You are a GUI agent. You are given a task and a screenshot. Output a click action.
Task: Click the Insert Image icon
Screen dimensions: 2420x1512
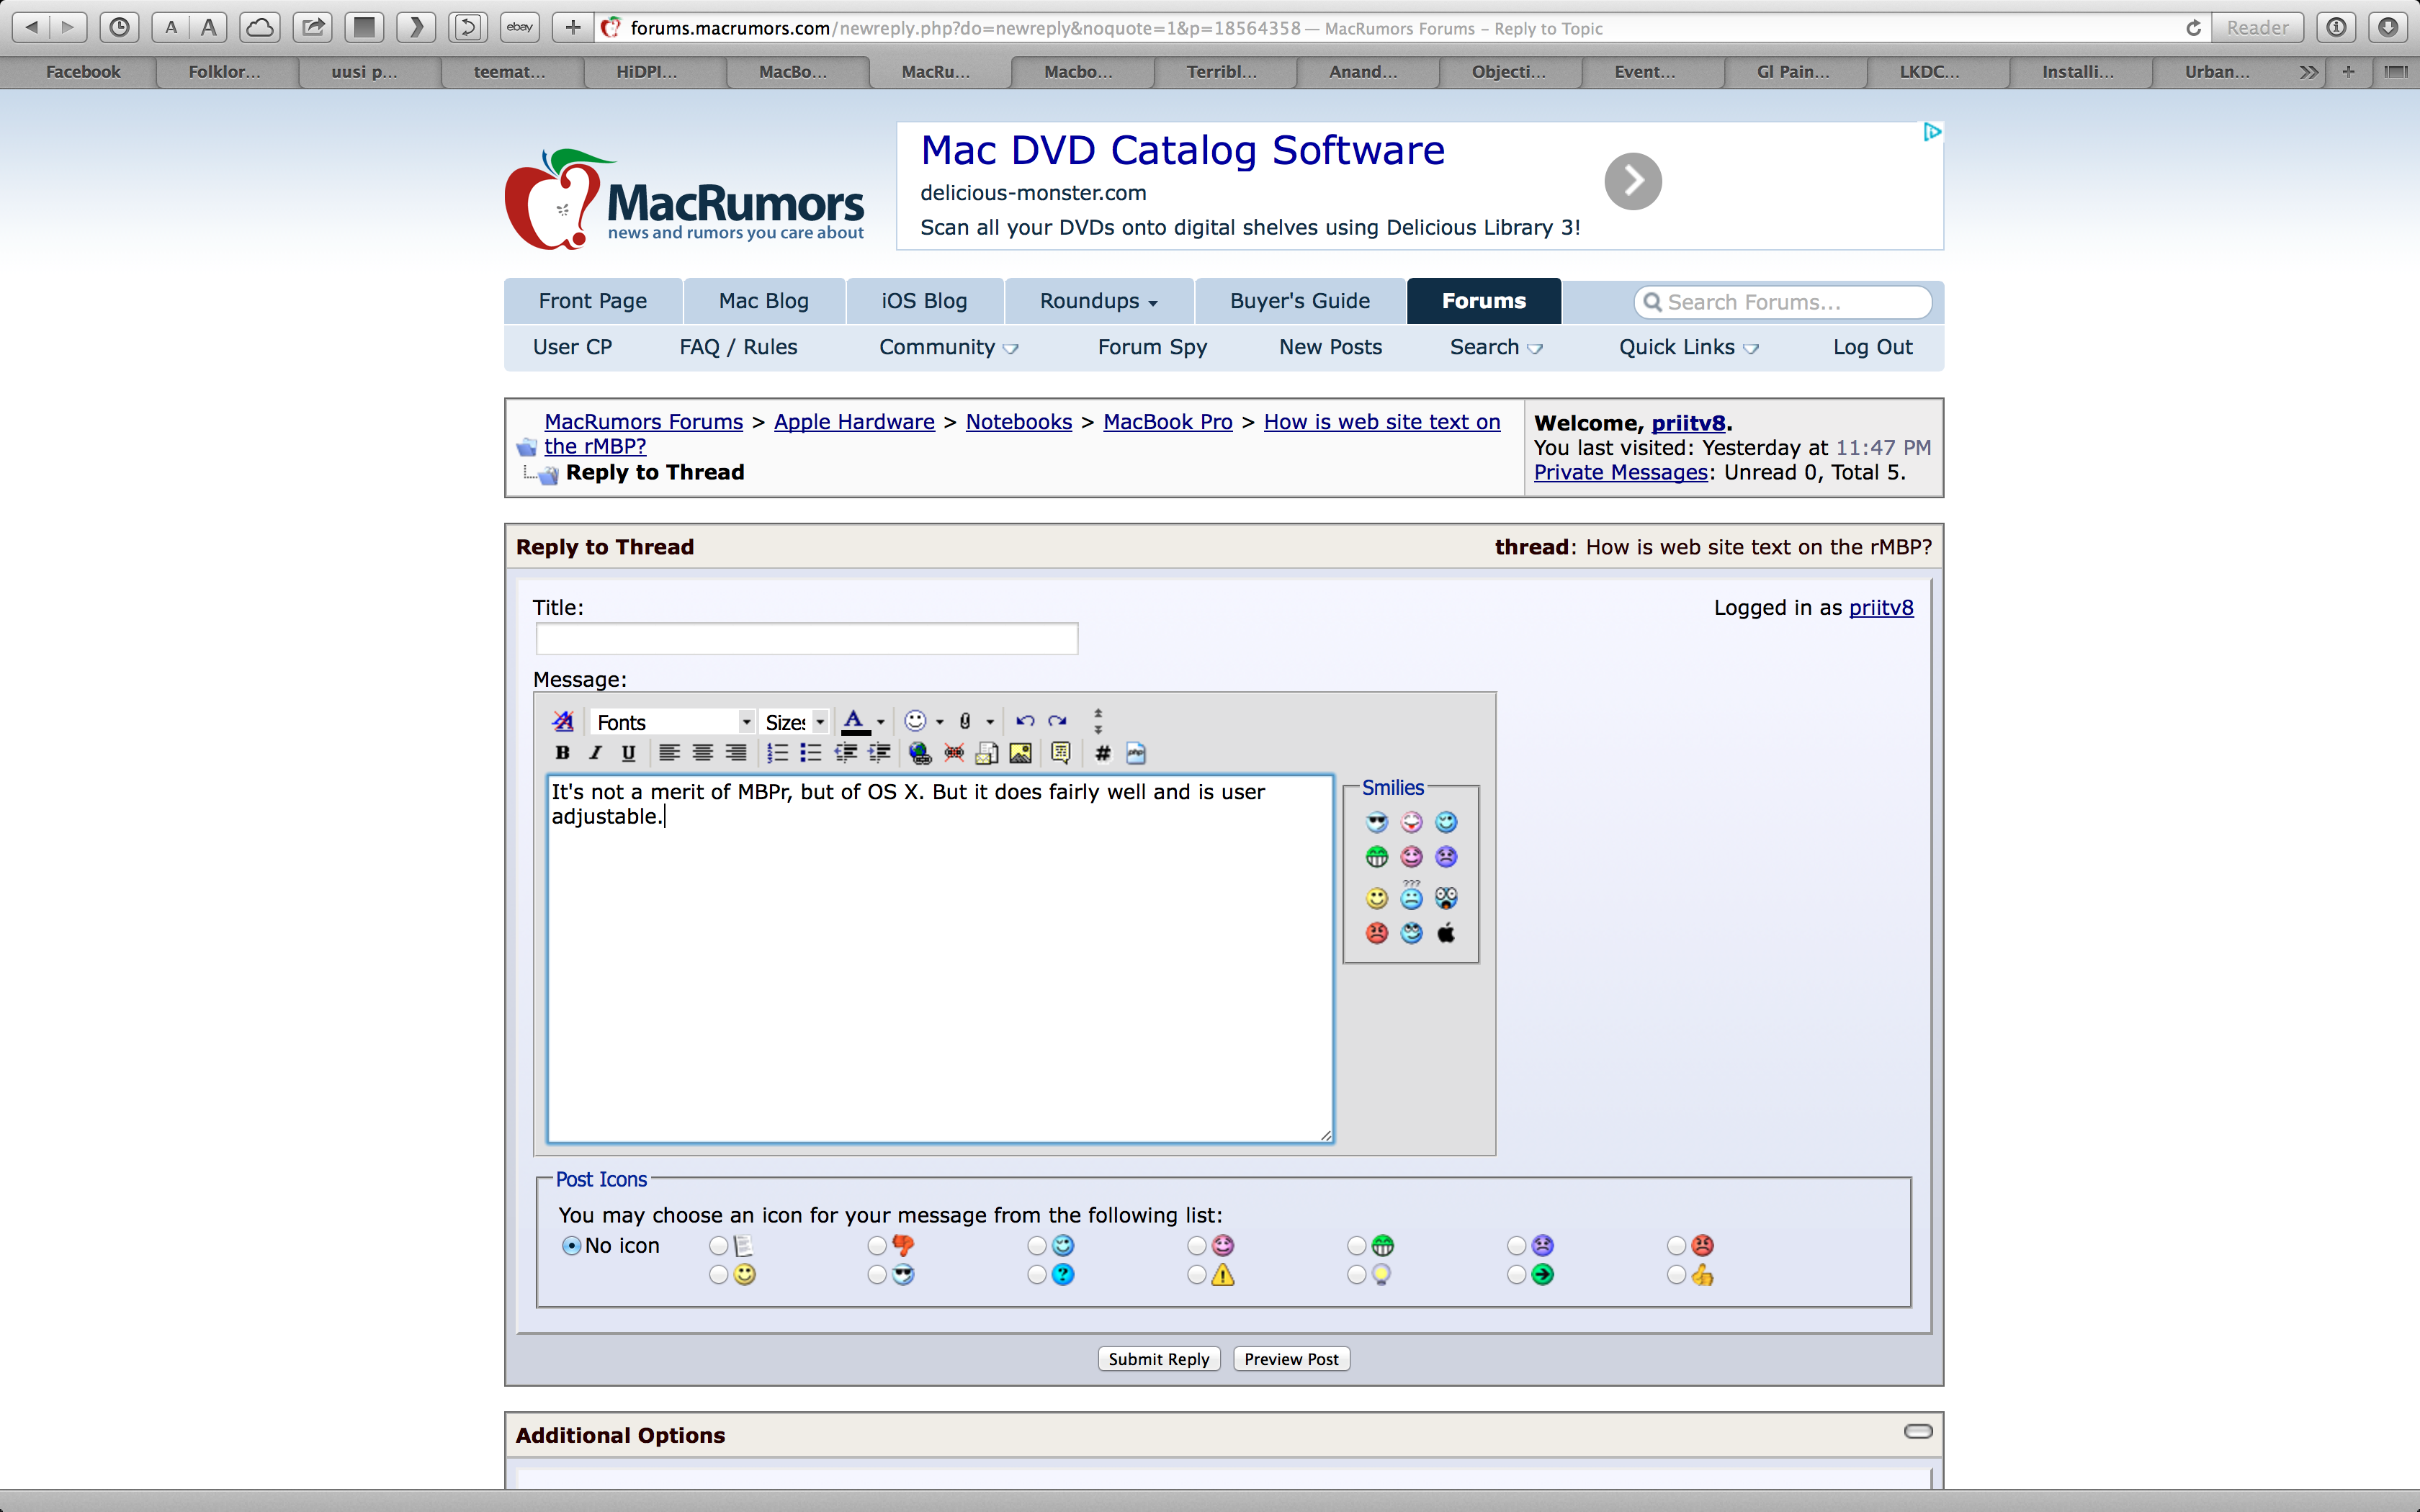tap(1020, 753)
